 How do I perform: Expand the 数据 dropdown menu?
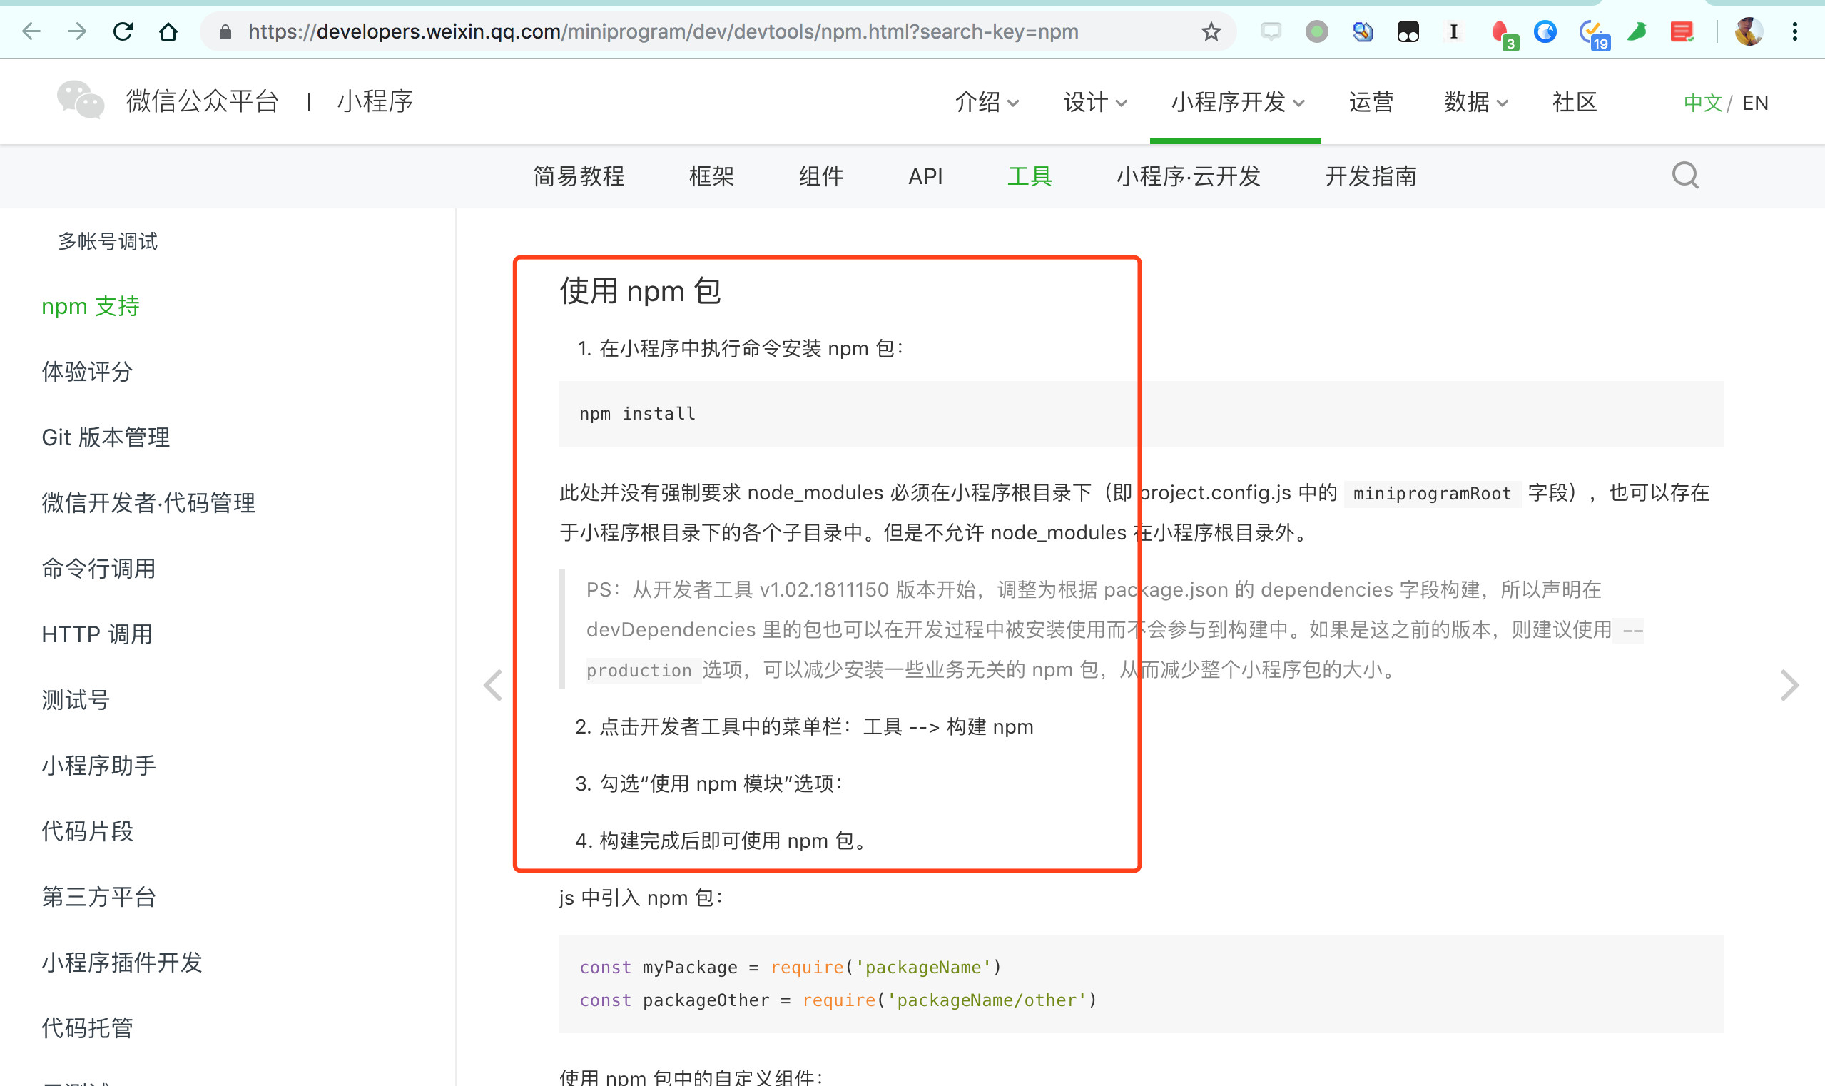1475,103
